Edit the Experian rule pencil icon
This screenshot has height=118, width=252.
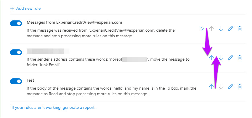(230, 29)
